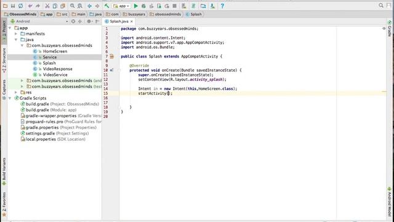Click the search magnifier at top right

pyautogui.click(x=381, y=6)
